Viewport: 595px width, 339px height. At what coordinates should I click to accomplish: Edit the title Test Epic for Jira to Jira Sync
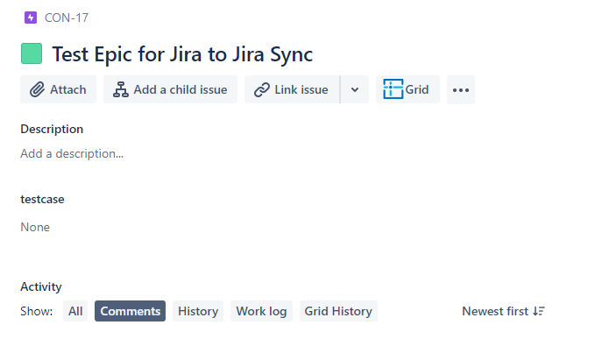click(x=182, y=54)
